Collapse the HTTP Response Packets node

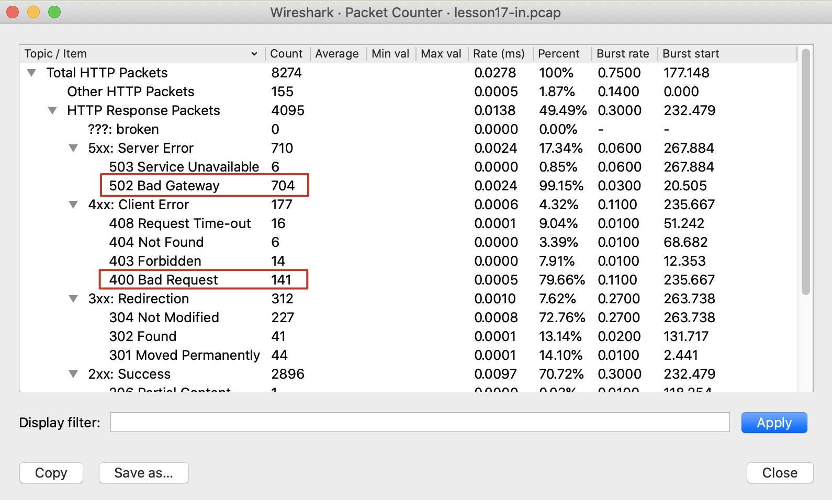pyautogui.click(x=52, y=110)
